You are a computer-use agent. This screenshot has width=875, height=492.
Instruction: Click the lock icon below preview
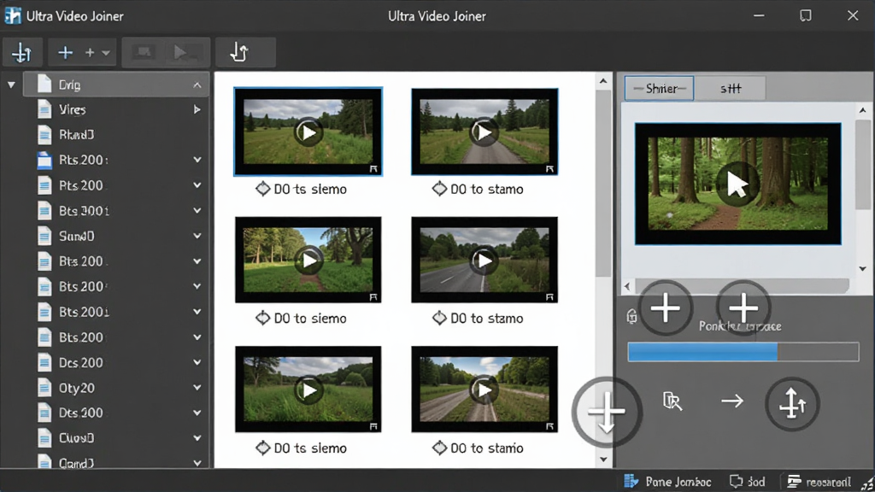tap(631, 316)
